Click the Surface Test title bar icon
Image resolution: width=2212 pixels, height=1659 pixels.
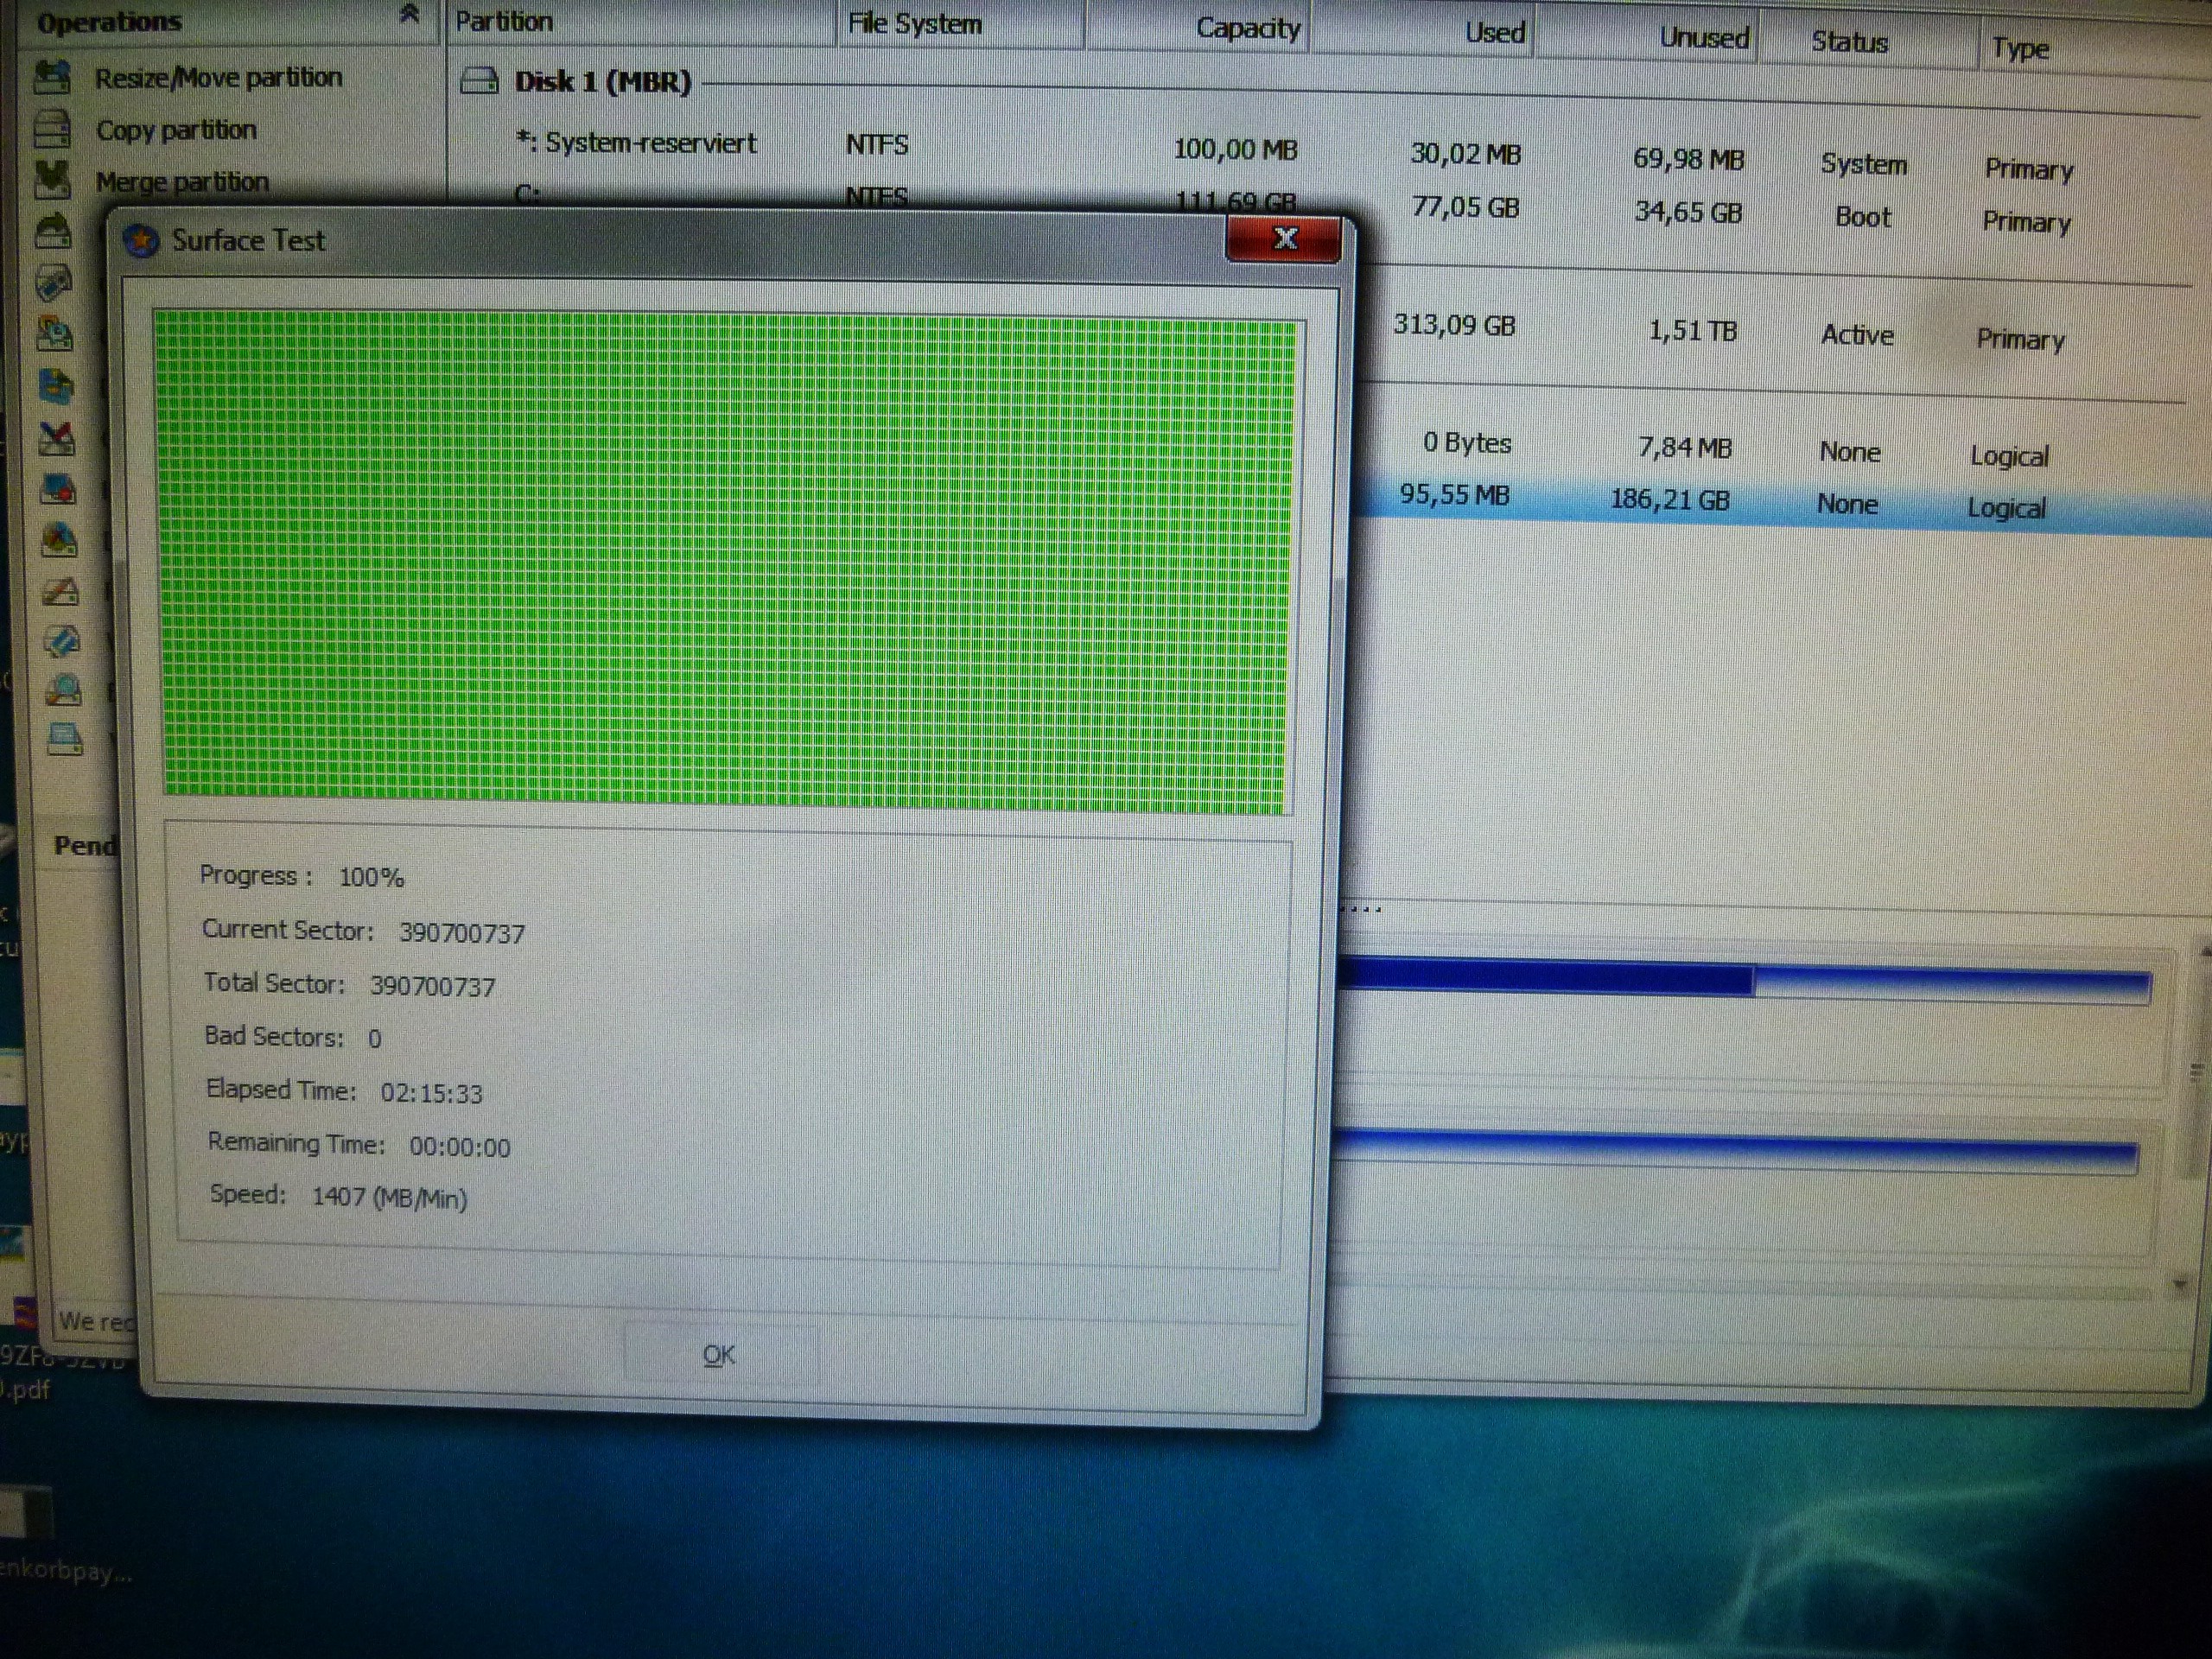pyautogui.click(x=141, y=240)
